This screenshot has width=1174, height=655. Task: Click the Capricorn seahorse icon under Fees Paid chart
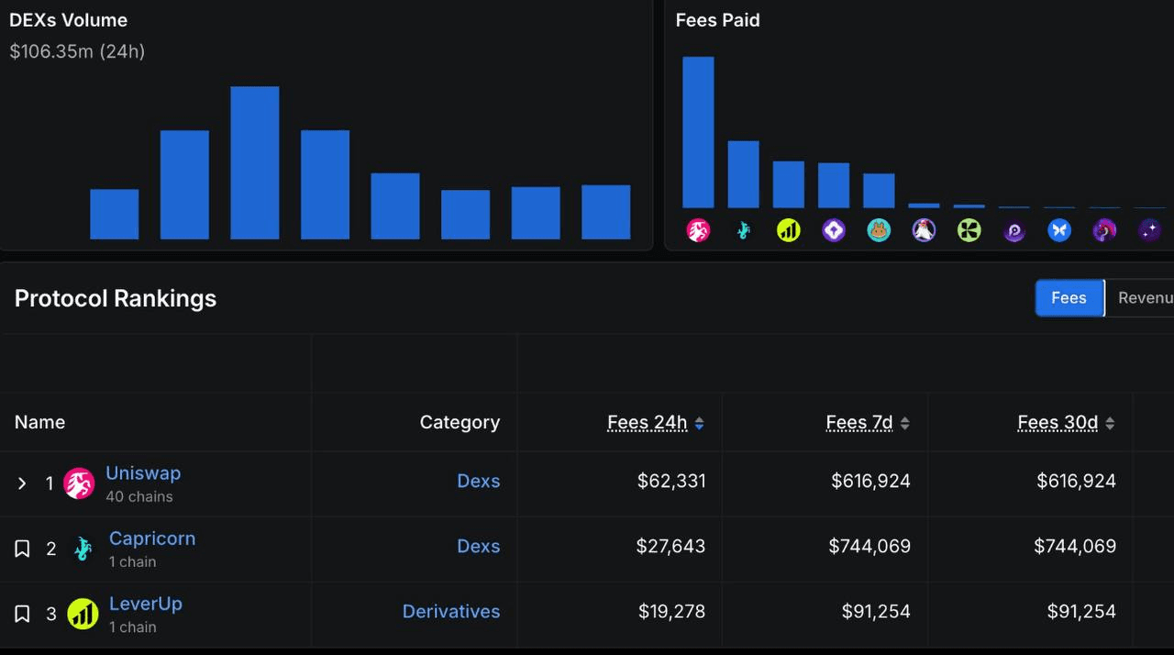[743, 230]
